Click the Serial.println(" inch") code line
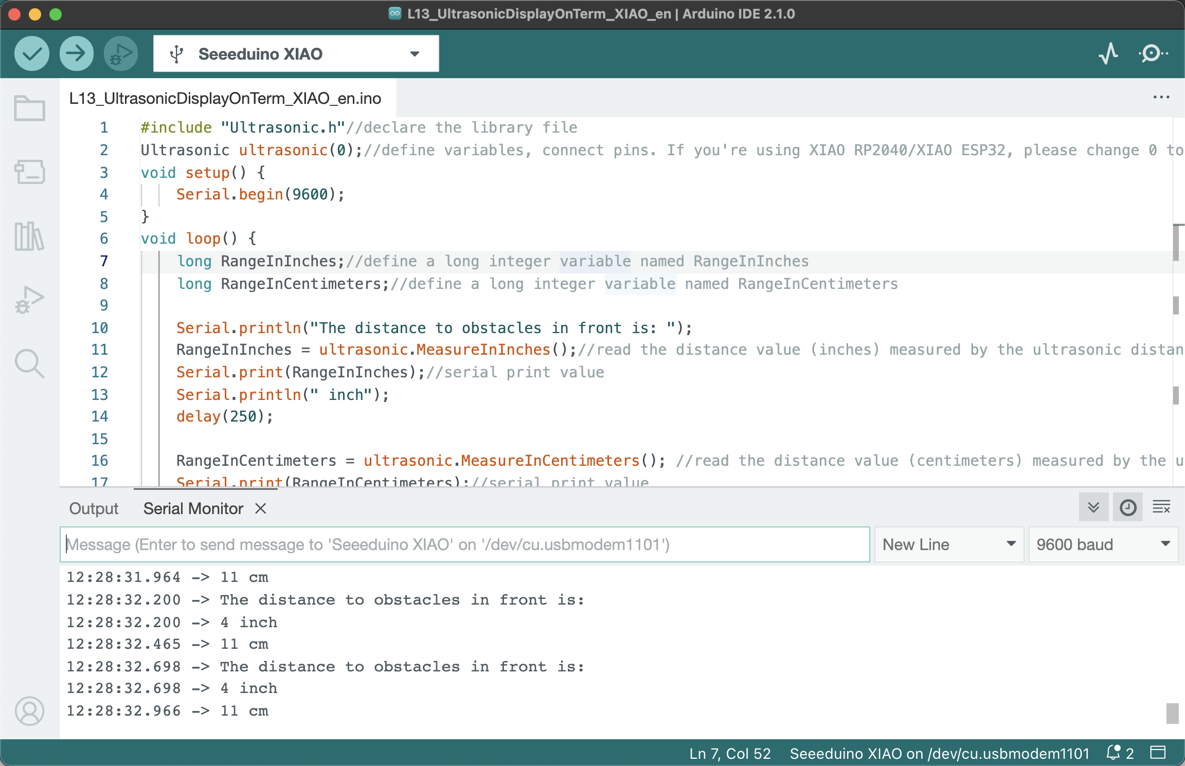1185x766 pixels. click(282, 395)
